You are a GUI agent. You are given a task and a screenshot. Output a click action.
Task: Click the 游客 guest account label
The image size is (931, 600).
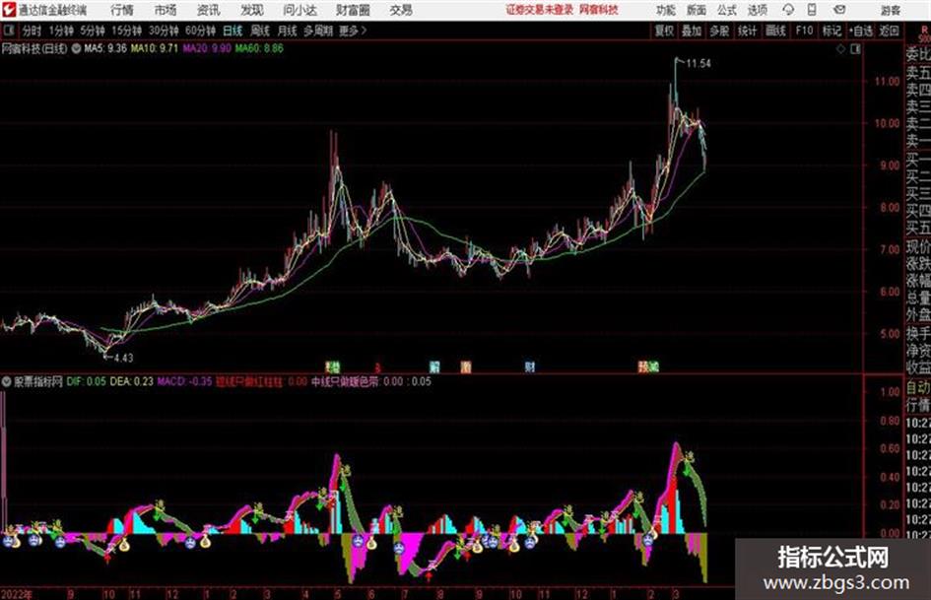(x=891, y=10)
